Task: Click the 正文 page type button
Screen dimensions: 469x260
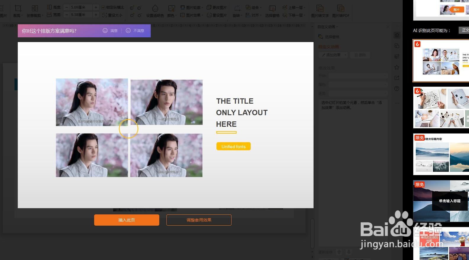Action: (464, 30)
